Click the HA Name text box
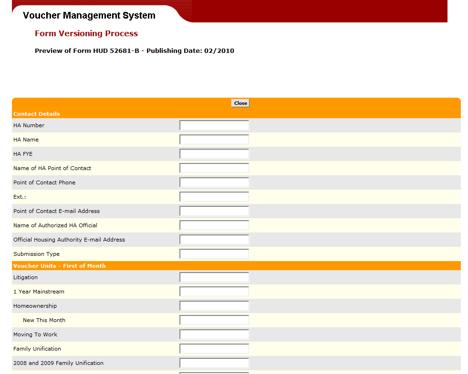The image size is (468, 374). point(214,140)
